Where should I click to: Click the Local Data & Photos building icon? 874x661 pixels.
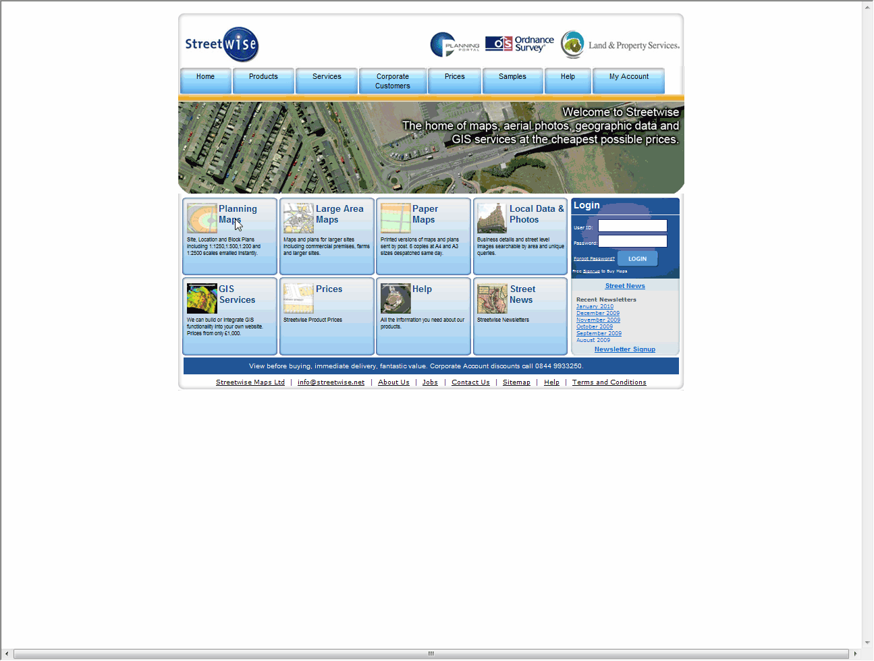[491, 219]
